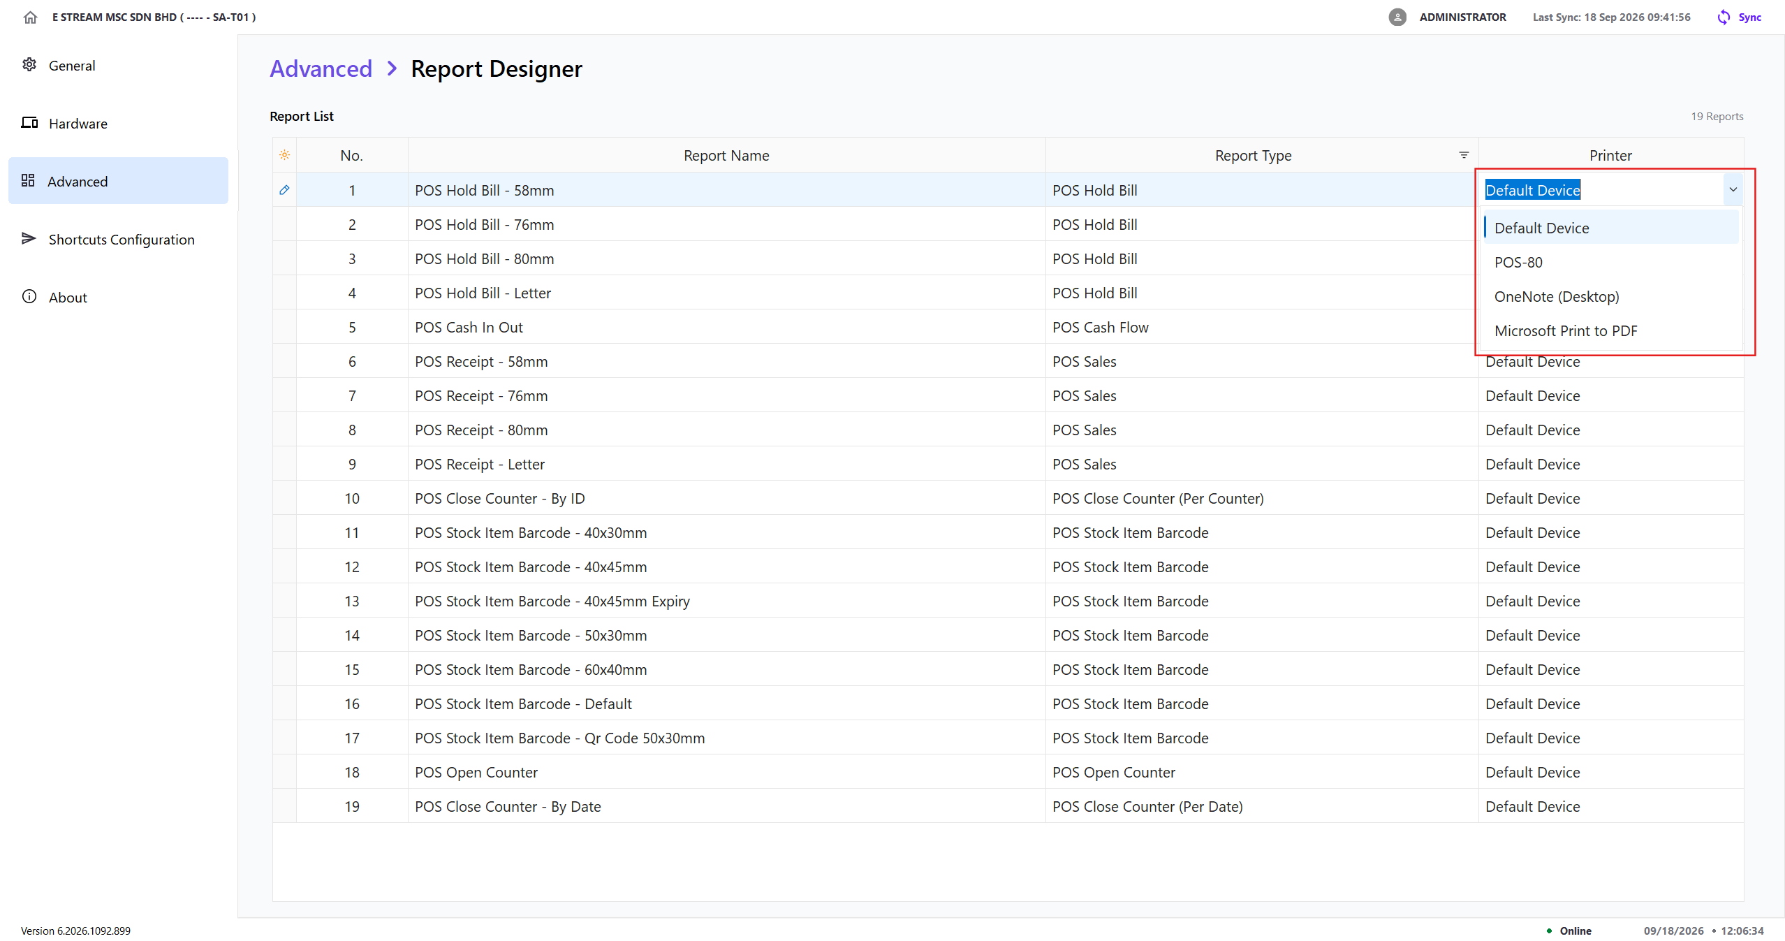This screenshot has width=1785, height=941.
Task: Open the Shortcuts Configuration menu item
Action: point(118,240)
